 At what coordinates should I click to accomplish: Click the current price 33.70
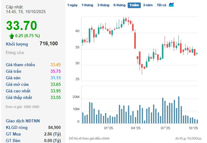pos(22,25)
